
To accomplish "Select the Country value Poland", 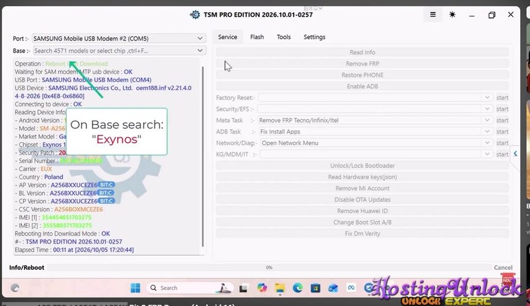I will 53,177.
